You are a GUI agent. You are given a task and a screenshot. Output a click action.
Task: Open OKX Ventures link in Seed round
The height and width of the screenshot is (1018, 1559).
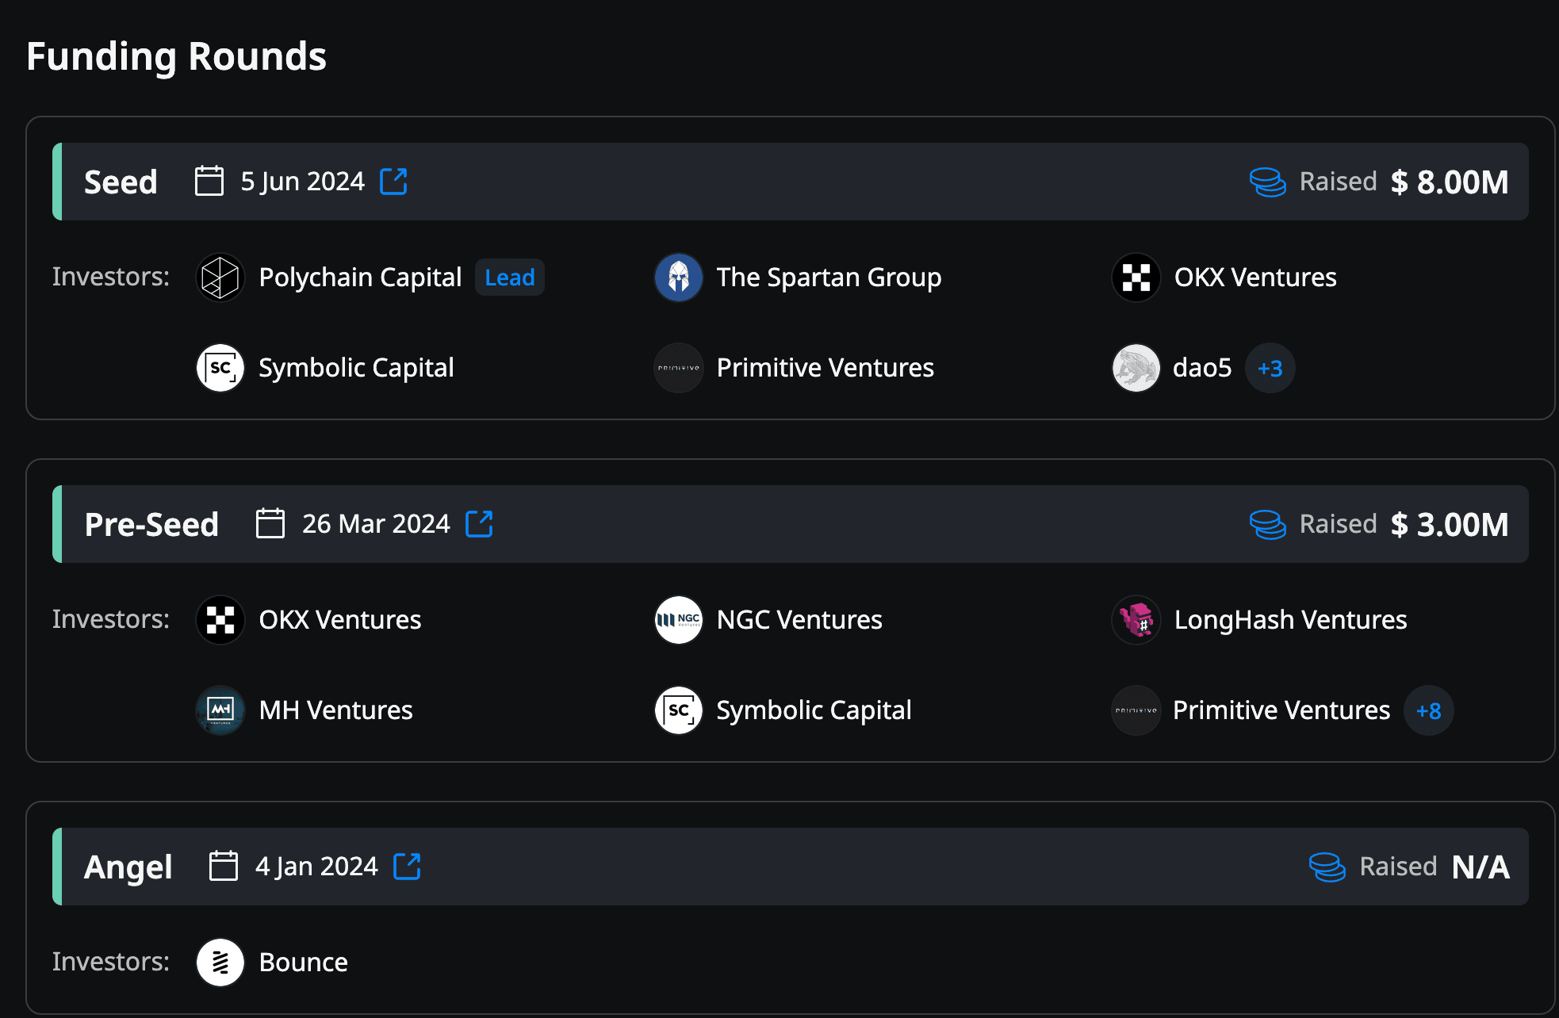point(1255,277)
